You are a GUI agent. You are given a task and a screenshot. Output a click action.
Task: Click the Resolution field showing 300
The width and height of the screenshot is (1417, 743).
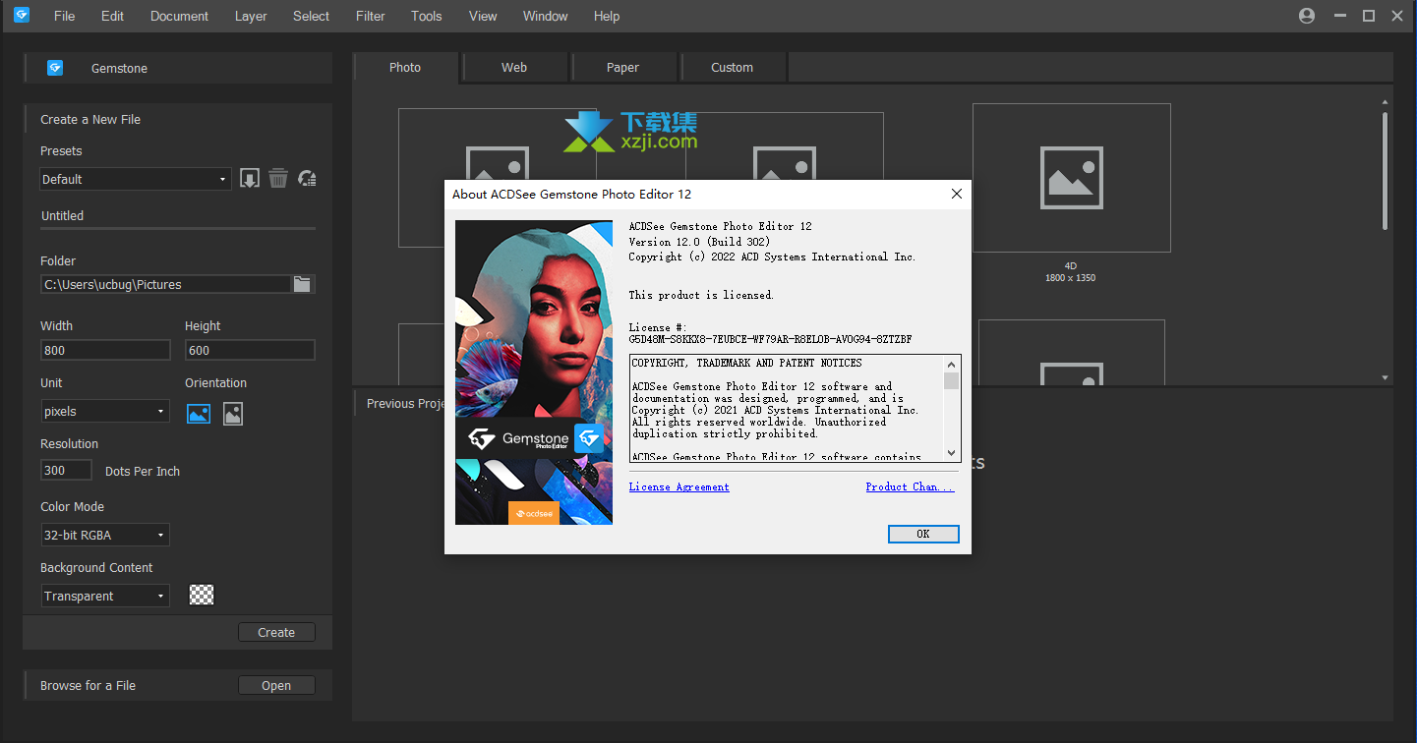66,471
